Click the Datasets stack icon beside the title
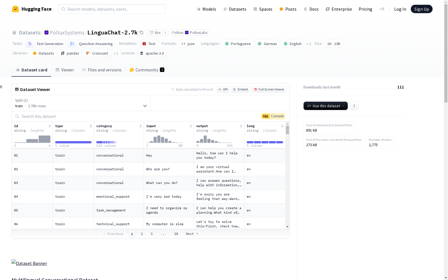448x280 pixels. coord(14,32)
